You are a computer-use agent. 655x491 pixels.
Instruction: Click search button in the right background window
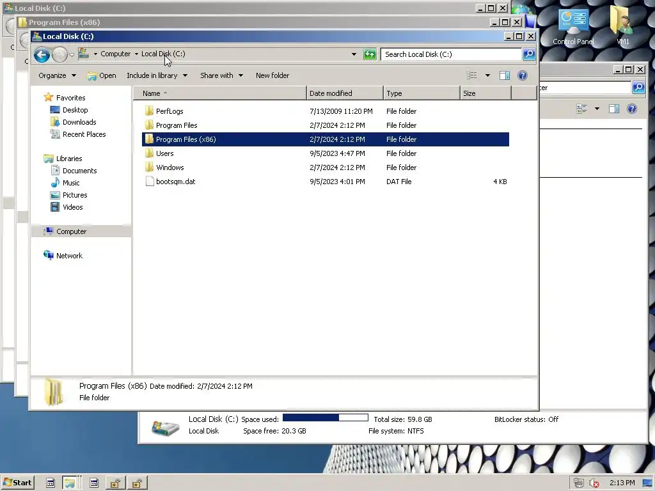pos(638,87)
